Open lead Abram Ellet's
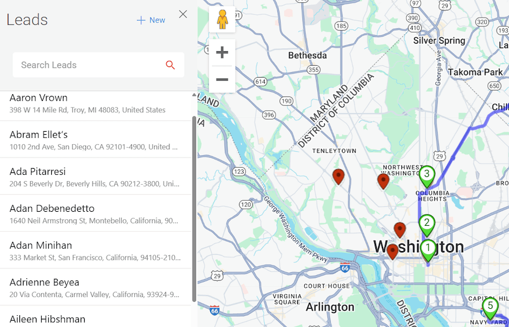Image resolution: width=509 pixels, height=327 pixels. (x=95, y=140)
